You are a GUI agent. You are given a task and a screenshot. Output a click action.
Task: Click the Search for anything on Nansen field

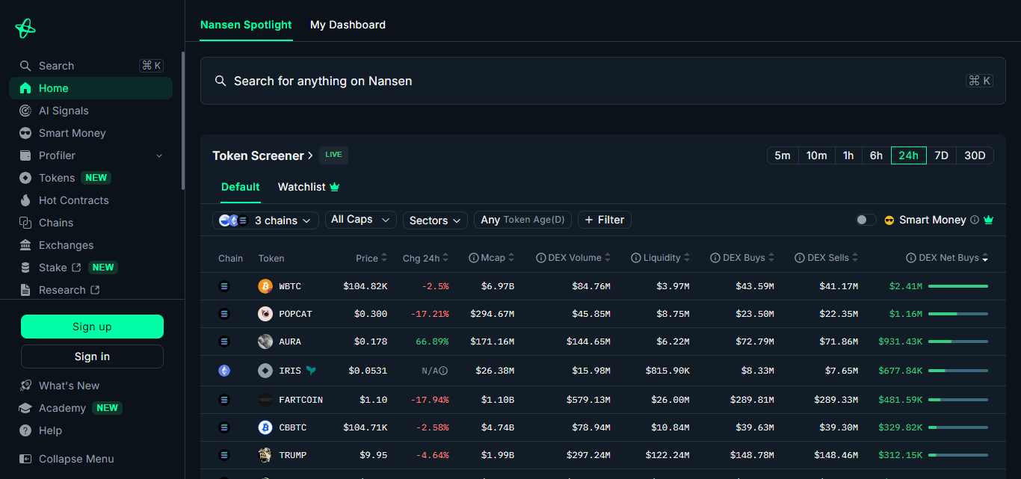pyautogui.click(x=602, y=81)
